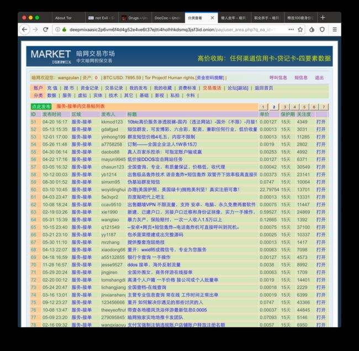This screenshot has width=359, height=351.
Task: Click 服务-接单 in row ID 59
Action: pyautogui.click(x=82, y=182)
